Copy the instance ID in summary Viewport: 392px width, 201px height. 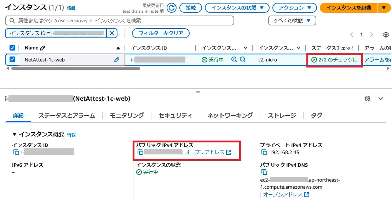[x=16, y=152]
